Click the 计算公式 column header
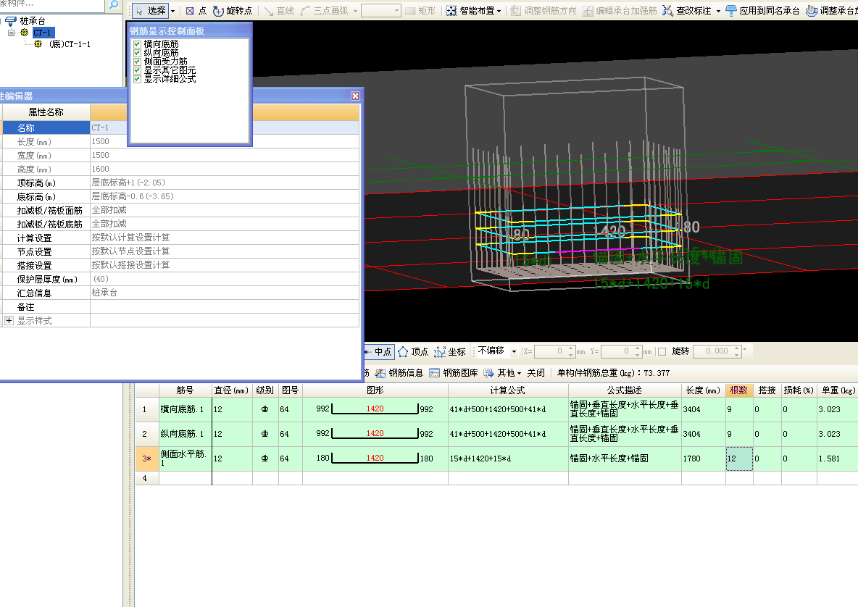The width and height of the screenshot is (858, 607). pos(508,390)
